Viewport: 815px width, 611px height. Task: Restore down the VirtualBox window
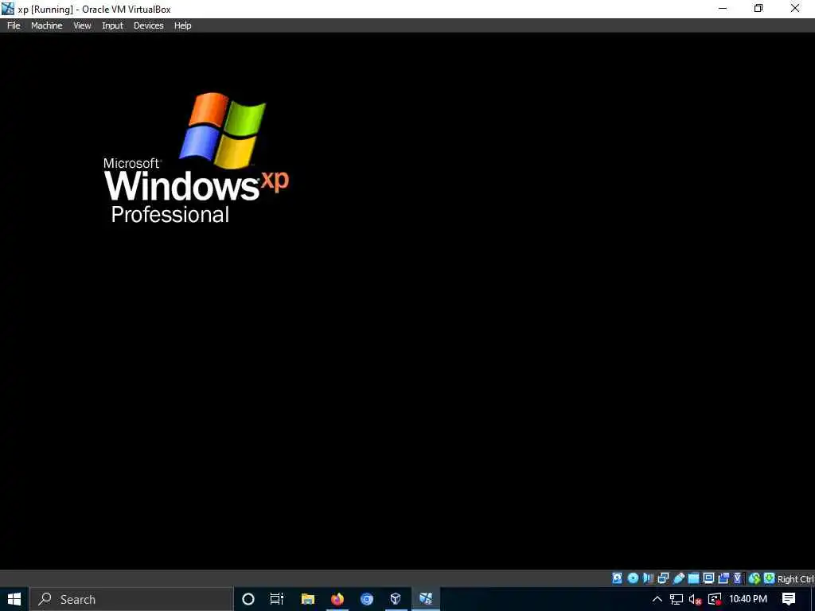pyautogui.click(x=758, y=8)
